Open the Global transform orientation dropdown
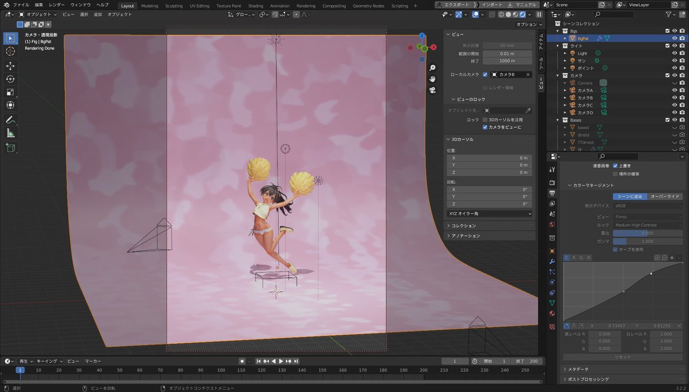689x392 pixels. coord(242,14)
